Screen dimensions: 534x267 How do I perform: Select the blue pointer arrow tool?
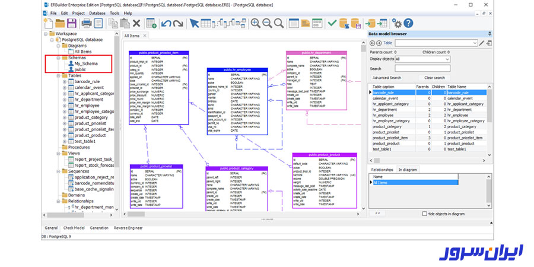point(194,23)
